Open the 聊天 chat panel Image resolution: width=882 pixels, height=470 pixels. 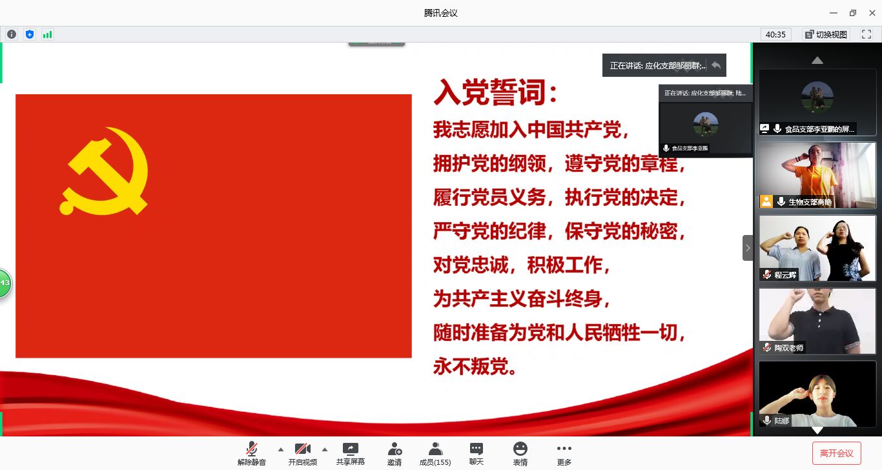pyautogui.click(x=477, y=454)
